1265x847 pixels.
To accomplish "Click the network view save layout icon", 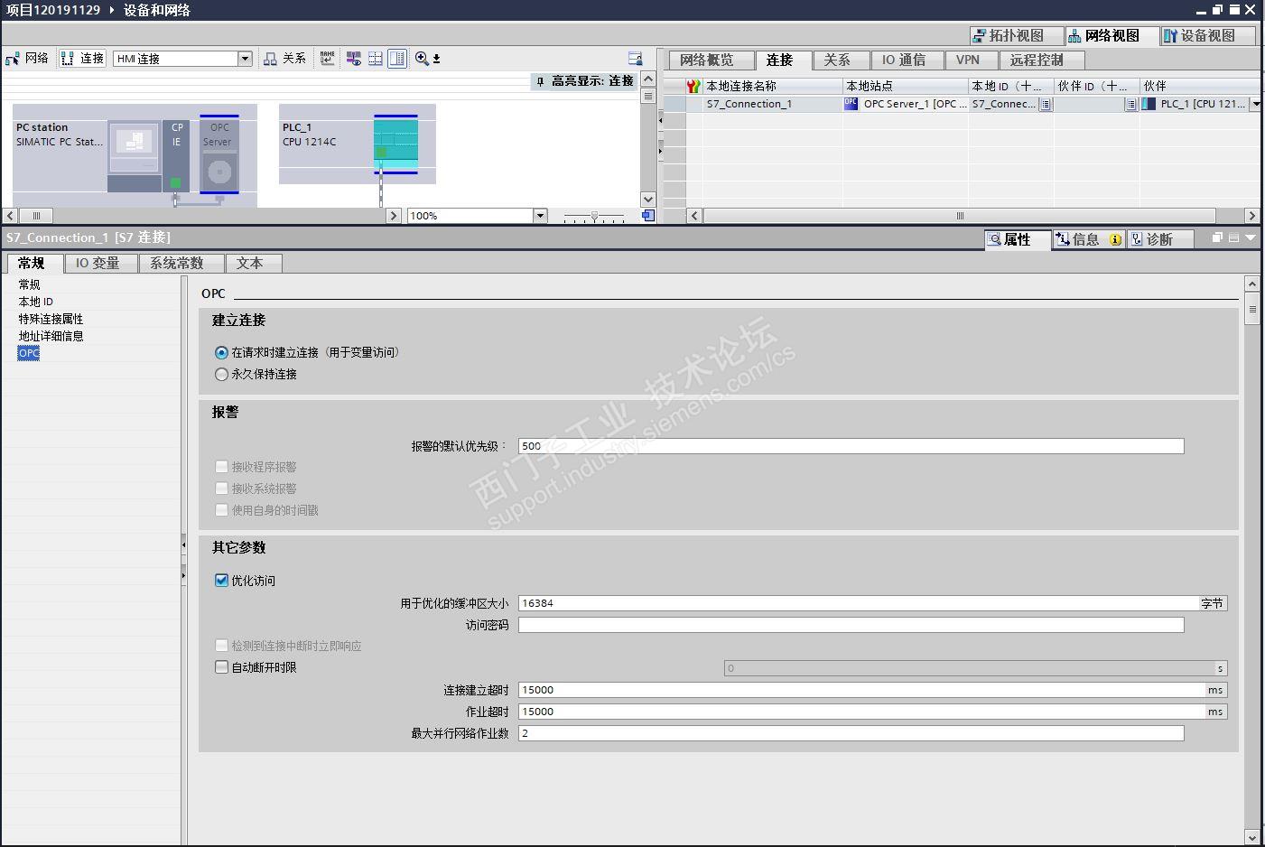I will pos(635,59).
